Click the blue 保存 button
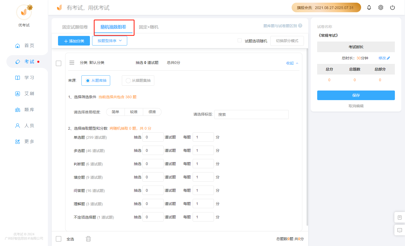 pos(356,95)
